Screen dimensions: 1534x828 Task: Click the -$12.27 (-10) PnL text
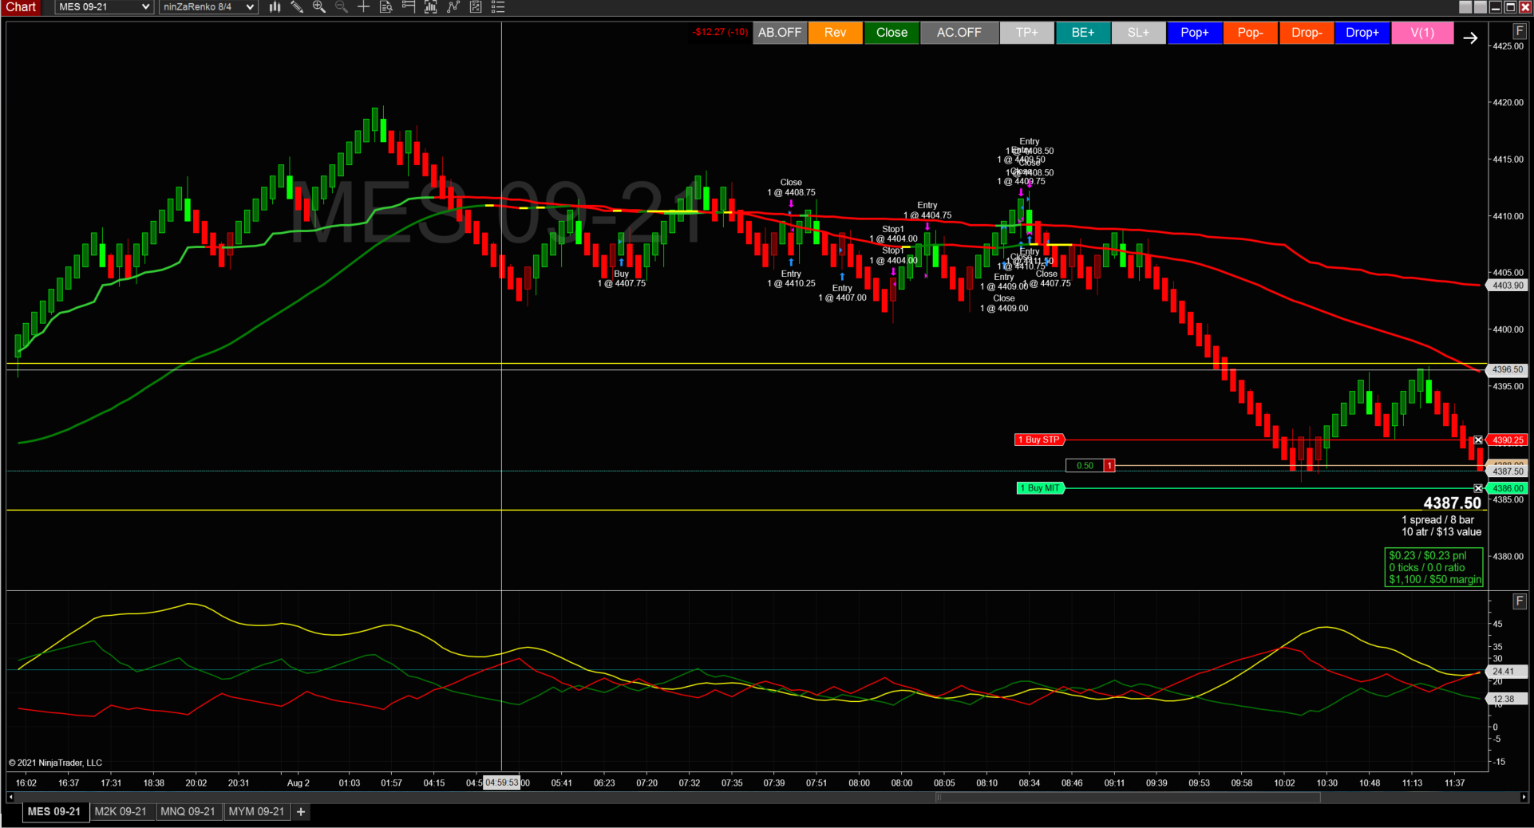tap(720, 33)
